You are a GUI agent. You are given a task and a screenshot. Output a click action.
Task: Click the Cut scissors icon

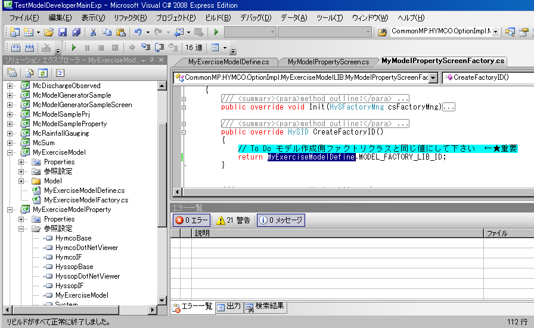[x=93, y=32]
